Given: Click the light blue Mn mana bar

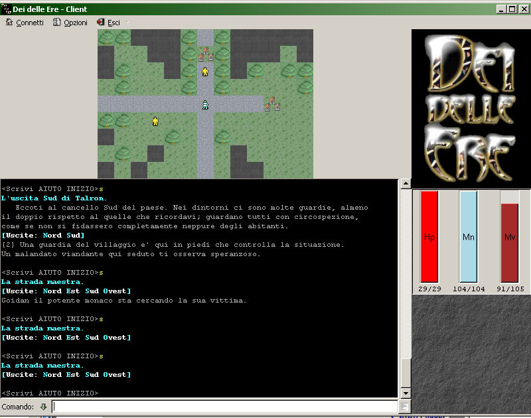Looking at the screenshot, I should [x=469, y=237].
